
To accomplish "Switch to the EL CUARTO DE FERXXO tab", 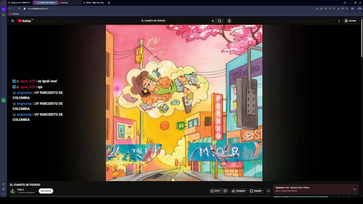I will coord(45,3).
